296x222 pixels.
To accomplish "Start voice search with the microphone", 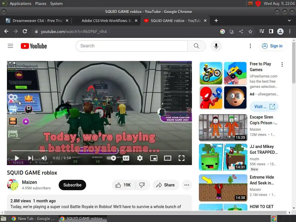I will click(x=216, y=46).
